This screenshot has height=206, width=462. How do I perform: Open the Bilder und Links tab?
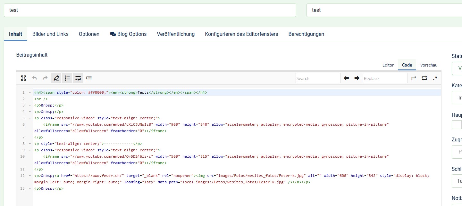pyautogui.click(x=50, y=34)
